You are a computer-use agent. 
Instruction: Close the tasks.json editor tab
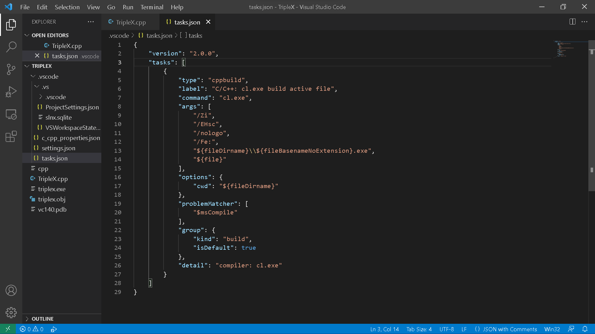click(208, 22)
